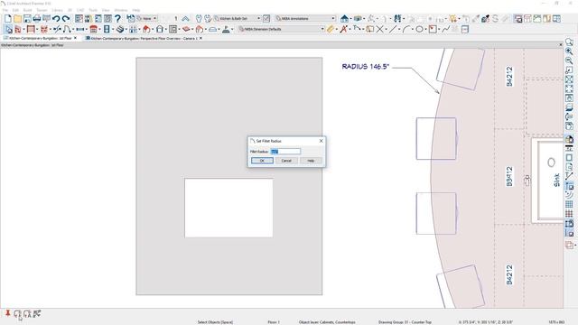Screen dimensions: 578x325
Task: Select the Draw Line tool
Action: 393,29
